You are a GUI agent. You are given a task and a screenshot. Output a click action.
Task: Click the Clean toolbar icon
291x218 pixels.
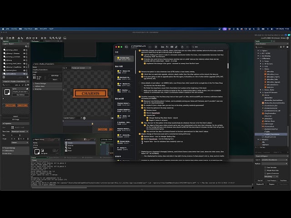(36, 38)
